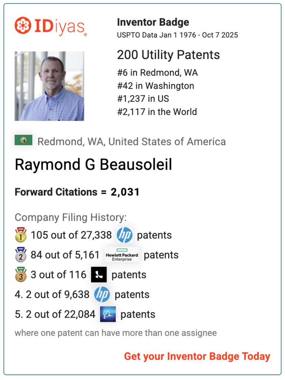Click the black logo beside 116
This screenshot has height=380, width=285.
[x=99, y=275]
